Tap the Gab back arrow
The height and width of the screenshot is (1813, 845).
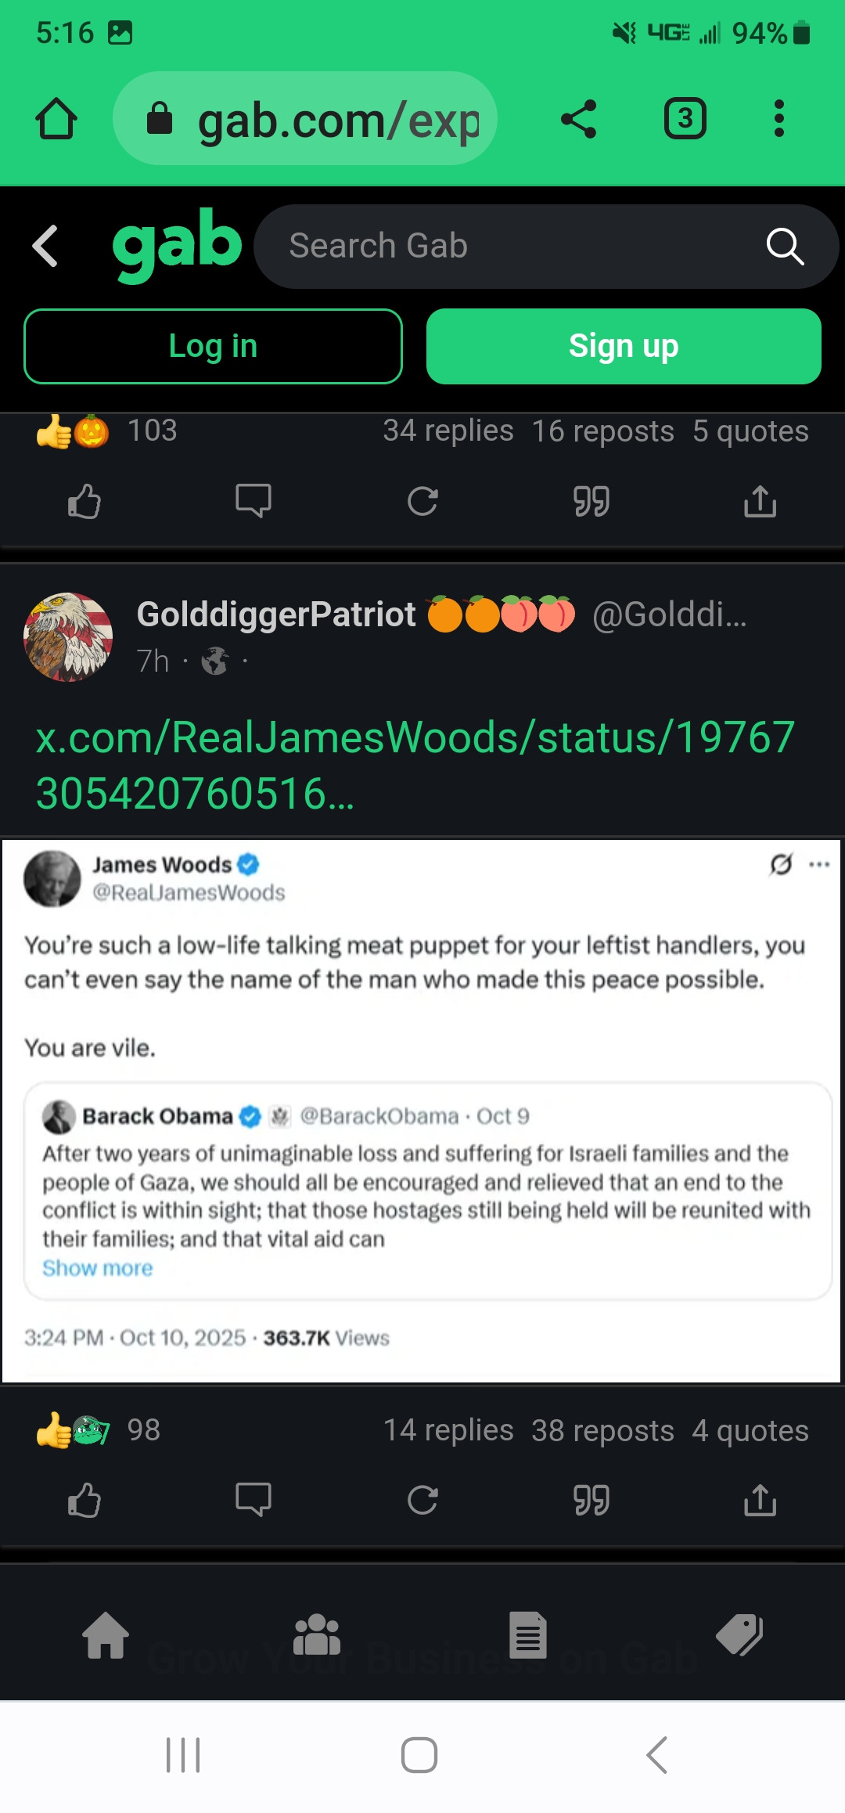click(45, 246)
